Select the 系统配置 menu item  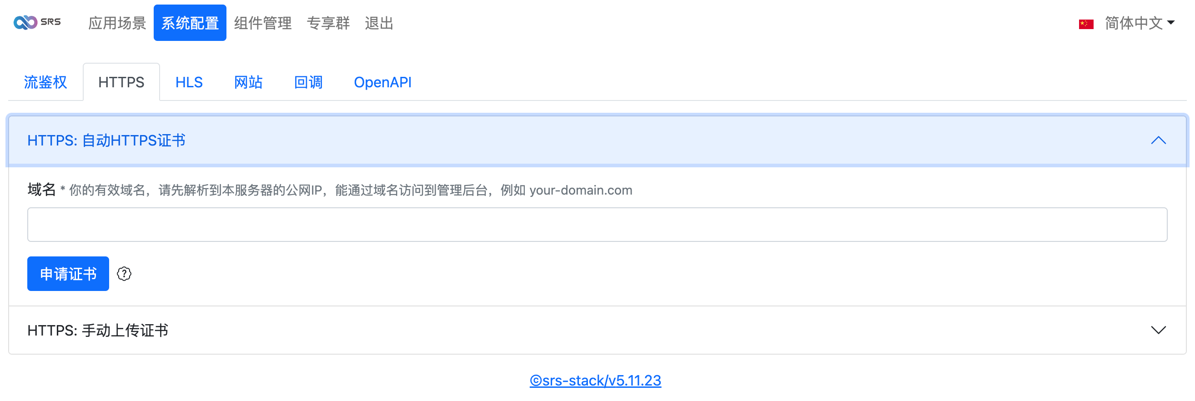[x=190, y=23]
